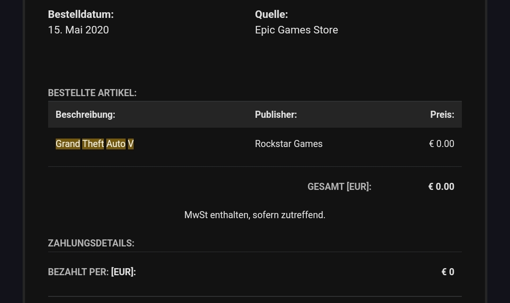Image resolution: width=510 pixels, height=303 pixels.
Task: Click the BESTELLTE ARTIKEL section heading
Action: click(92, 93)
